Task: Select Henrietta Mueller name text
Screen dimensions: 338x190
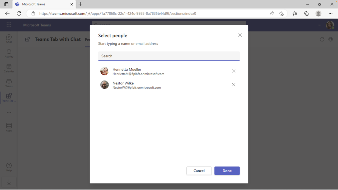Action: (x=127, y=69)
